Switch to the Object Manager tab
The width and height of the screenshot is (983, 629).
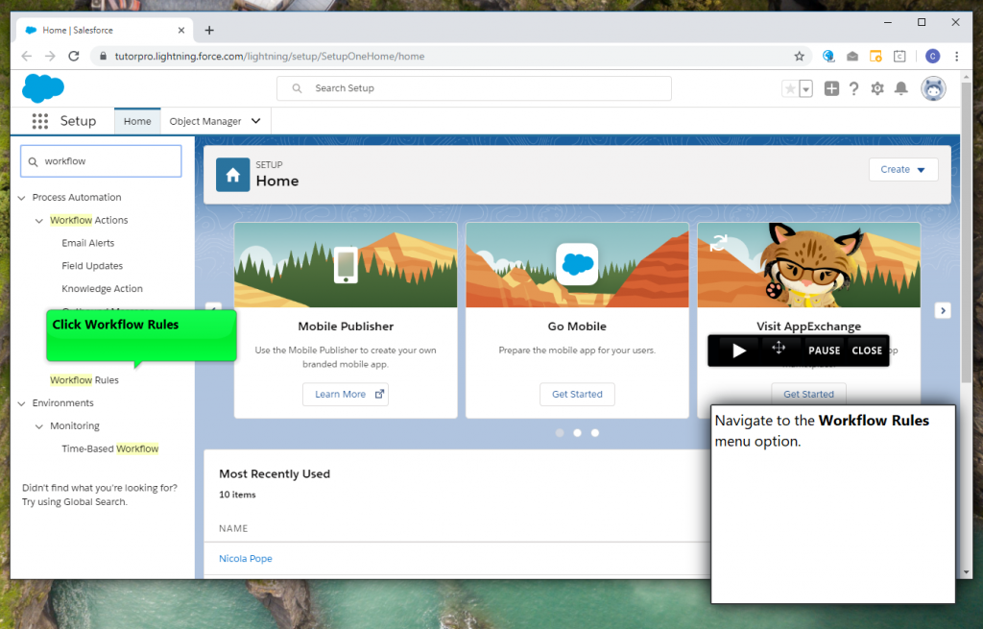[x=205, y=121]
